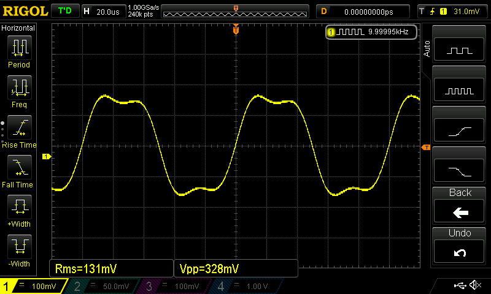Click the Rms=131mV measurement box
Image resolution: width=491 pixels, height=294 pixels.
(x=111, y=269)
